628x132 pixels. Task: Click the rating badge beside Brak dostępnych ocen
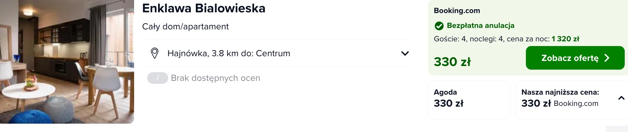pos(157,78)
